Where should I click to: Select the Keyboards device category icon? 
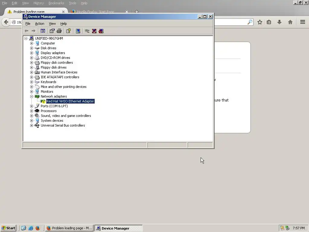tap(37, 82)
